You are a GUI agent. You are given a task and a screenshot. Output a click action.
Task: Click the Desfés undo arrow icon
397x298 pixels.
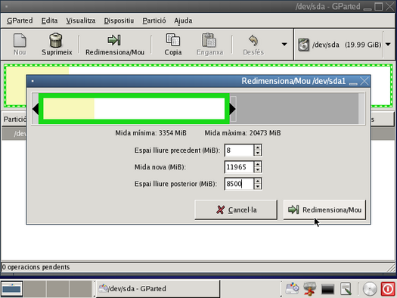click(x=253, y=40)
